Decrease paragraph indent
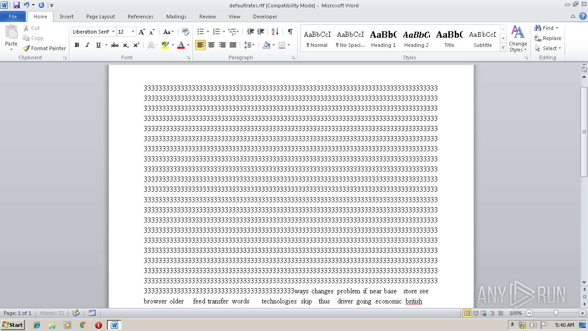This screenshot has height=331, width=588. (x=250, y=32)
